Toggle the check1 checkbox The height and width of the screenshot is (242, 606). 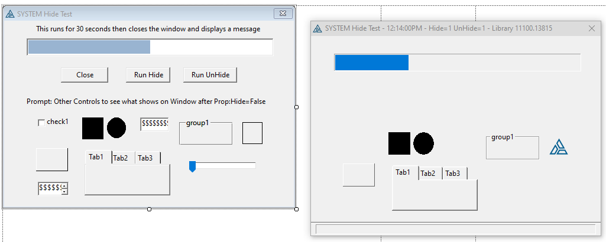tap(41, 122)
